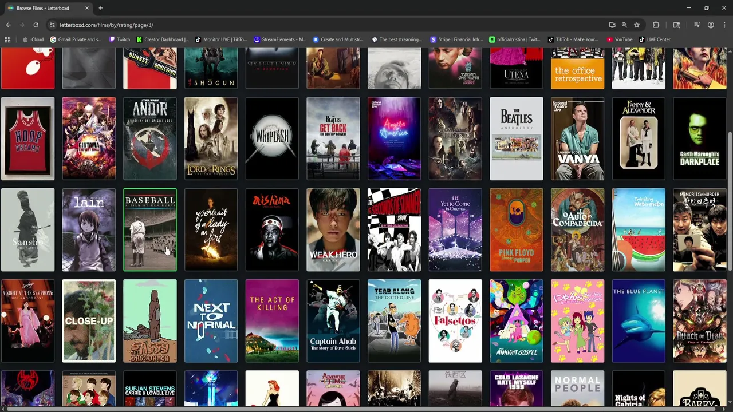Open the Vanya poster
The image size is (733, 412).
pos(577,138)
